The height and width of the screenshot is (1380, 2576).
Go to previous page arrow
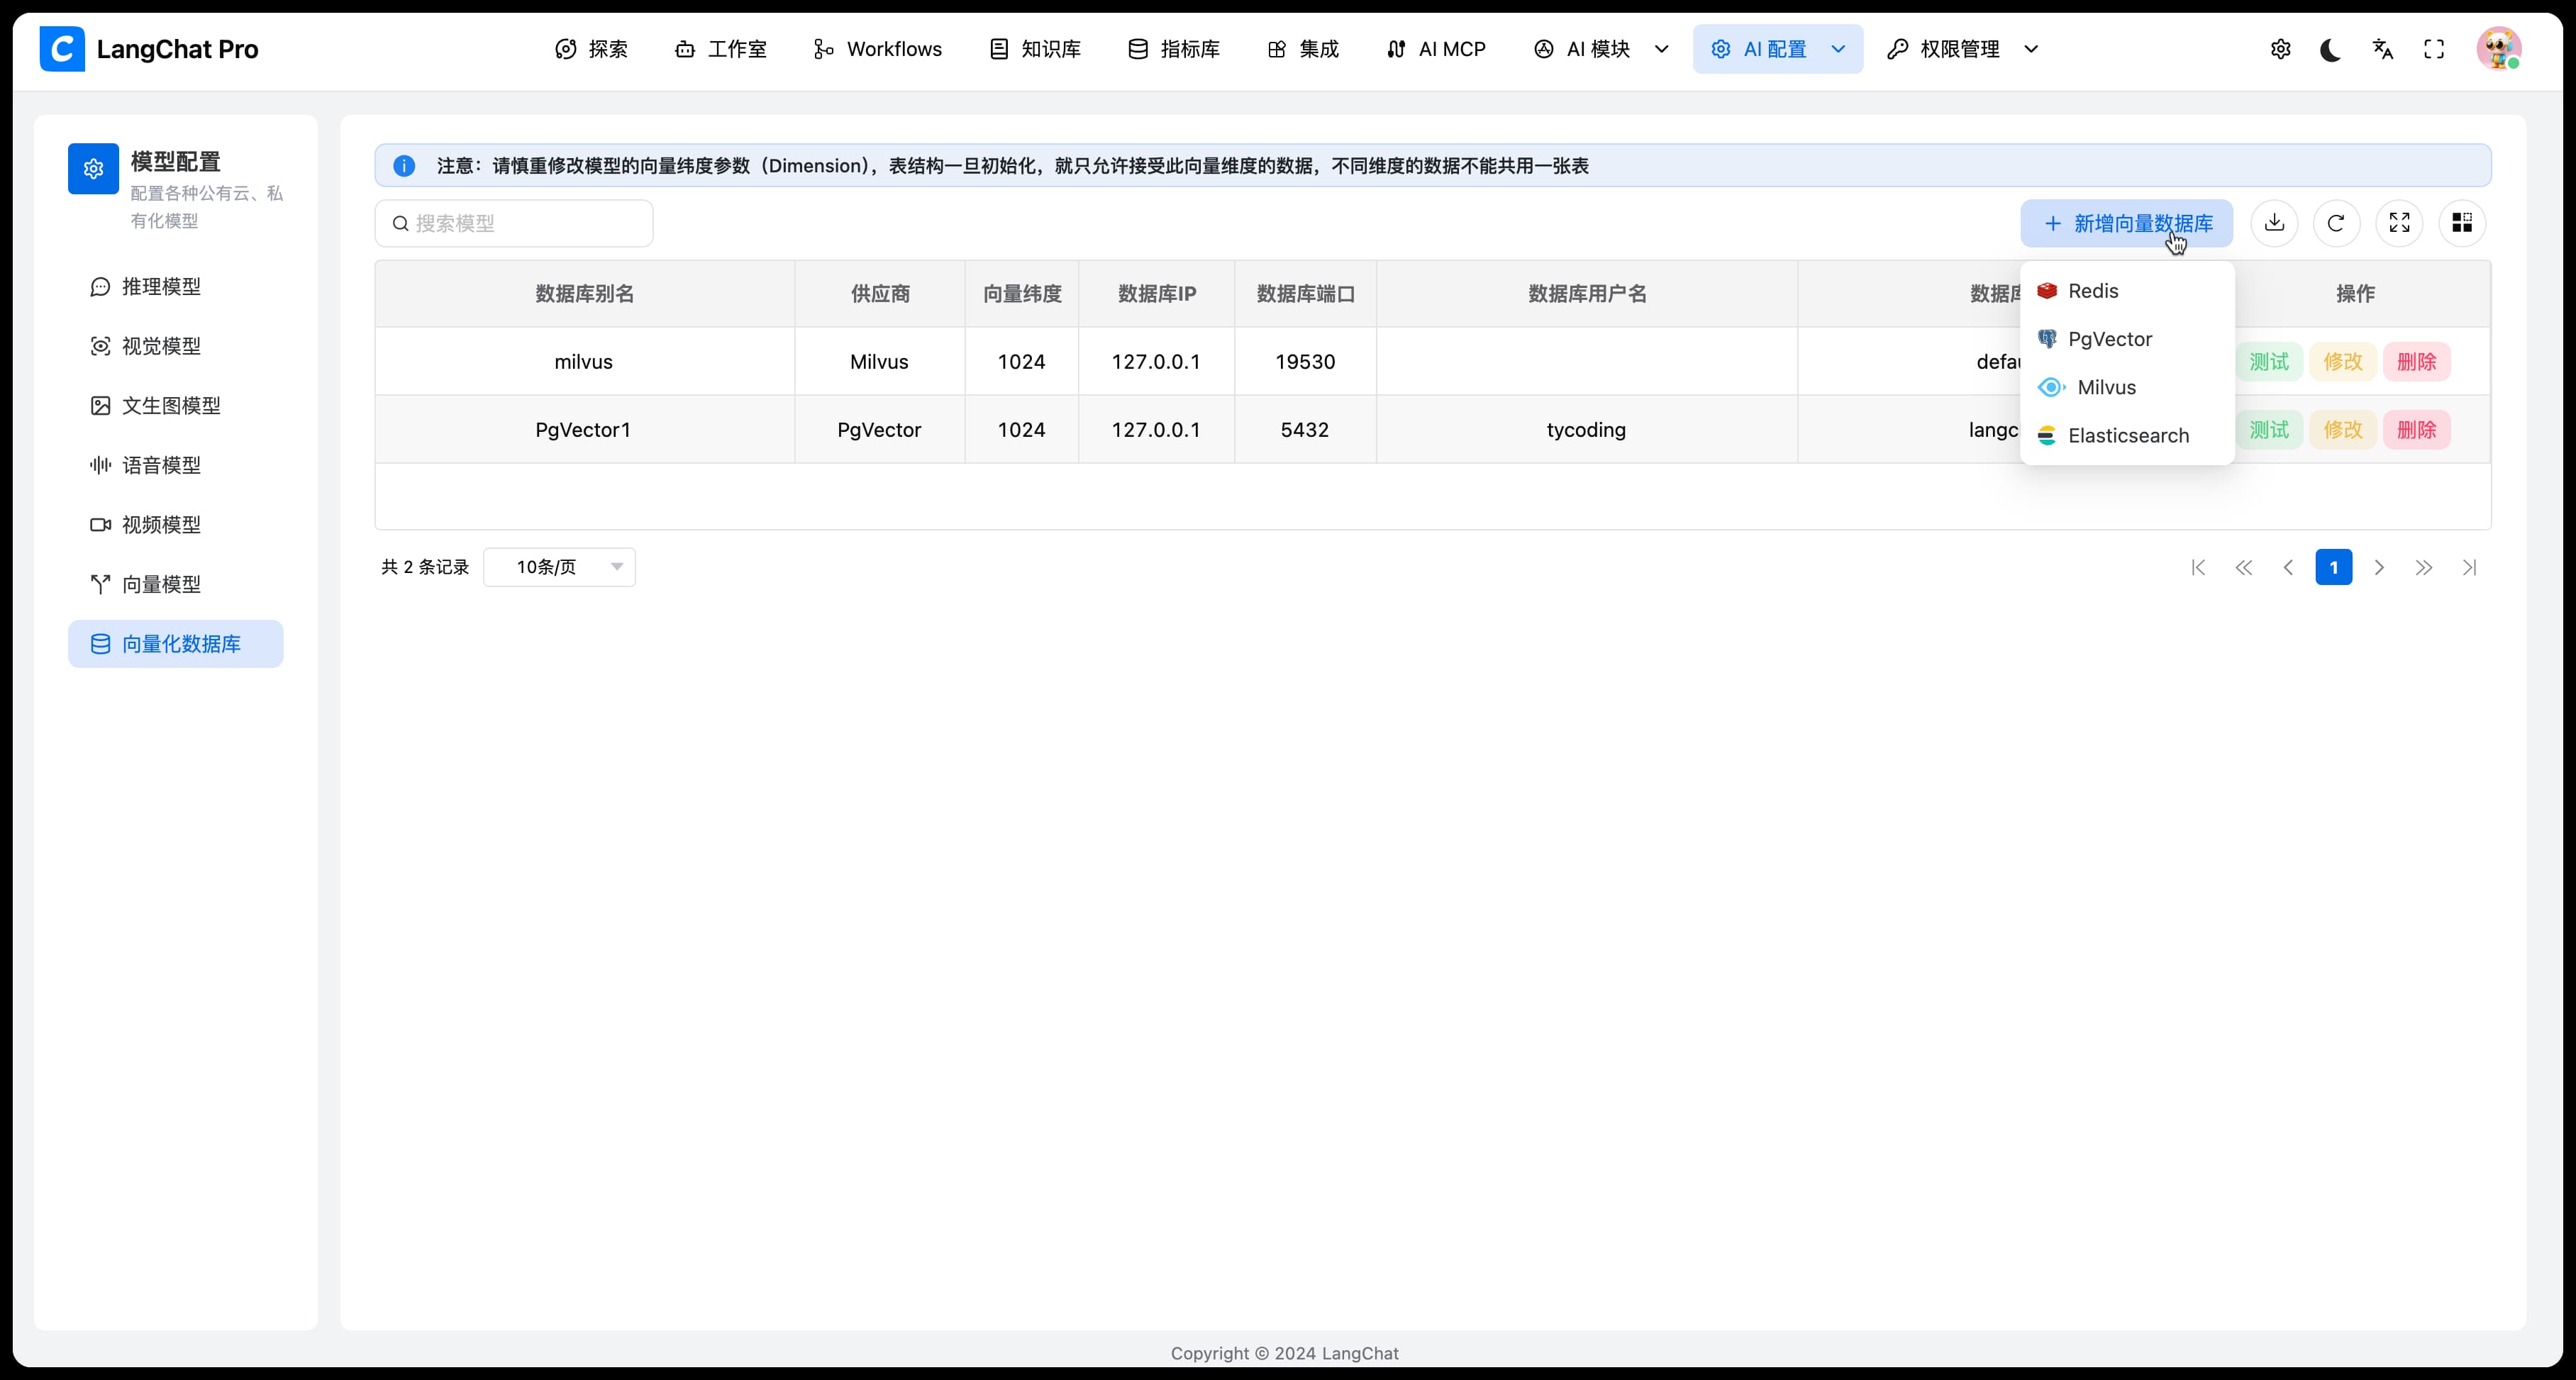point(2288,568)
